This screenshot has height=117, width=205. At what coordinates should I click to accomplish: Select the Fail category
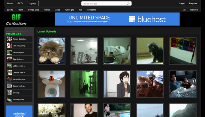pyautogui.click(x=81, y=10)
